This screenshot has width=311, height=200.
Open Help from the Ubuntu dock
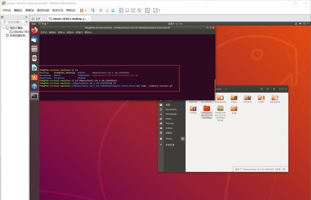(34, 86)
